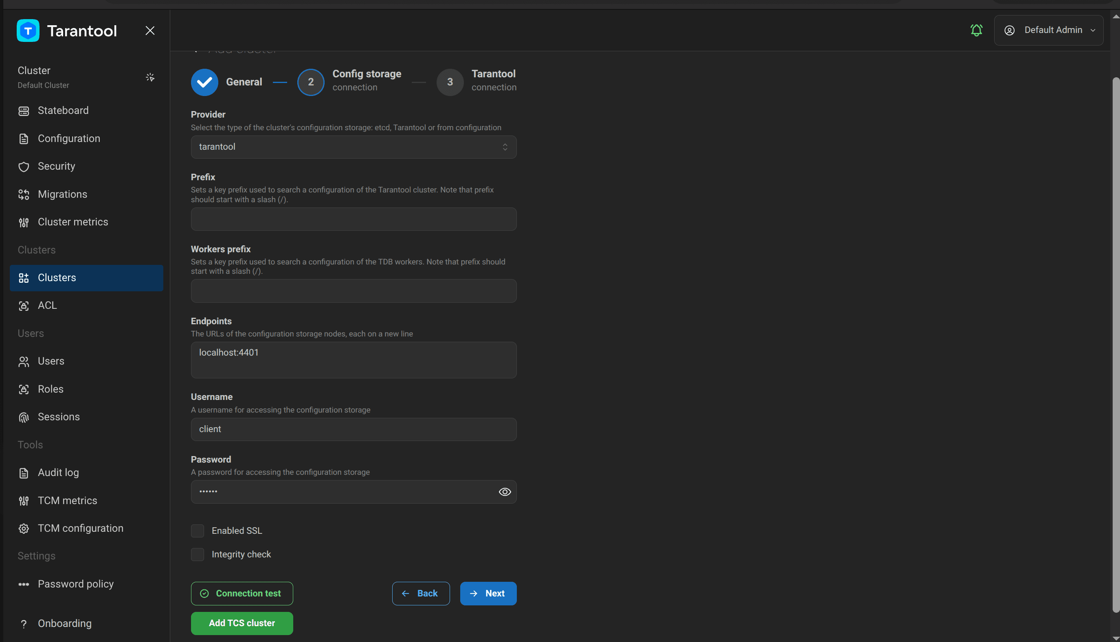Enable the Enabled SSL checkbox
This screenshot has width=1120, height=642.
197,531
